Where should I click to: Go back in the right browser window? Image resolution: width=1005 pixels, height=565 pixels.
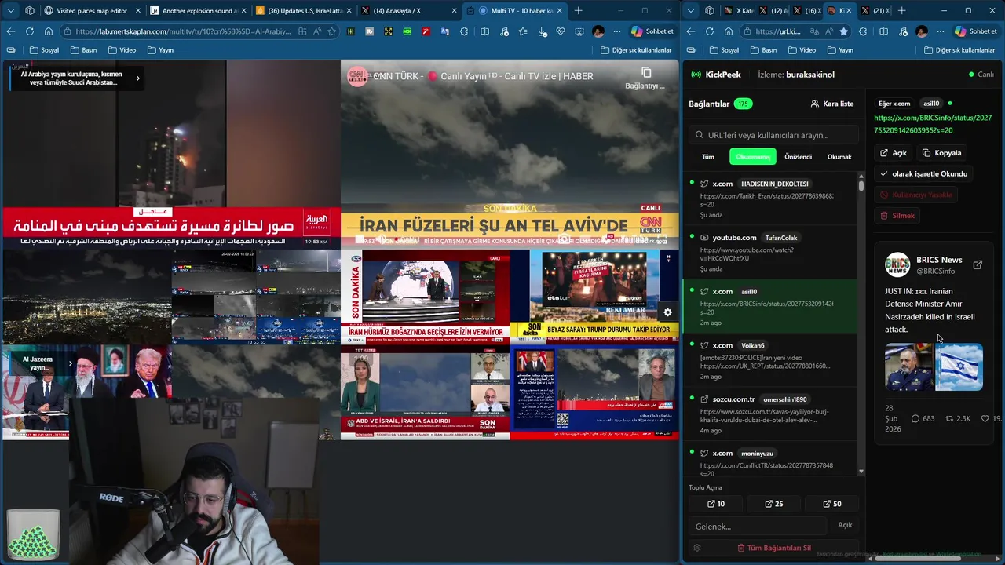[x=691, y=31]
